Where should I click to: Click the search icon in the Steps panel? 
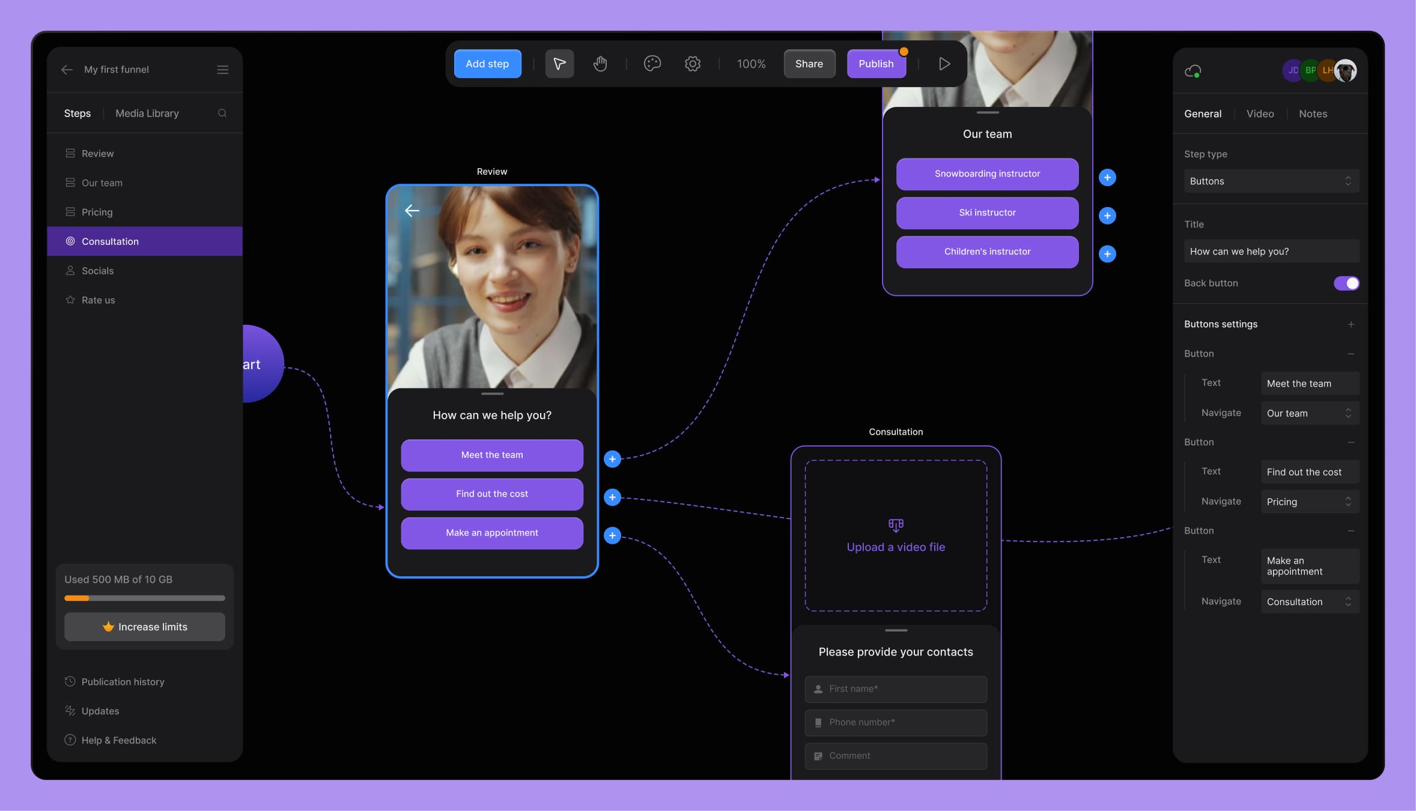pos(222,113)
